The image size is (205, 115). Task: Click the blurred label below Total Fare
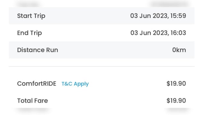(x=33, y=111)
